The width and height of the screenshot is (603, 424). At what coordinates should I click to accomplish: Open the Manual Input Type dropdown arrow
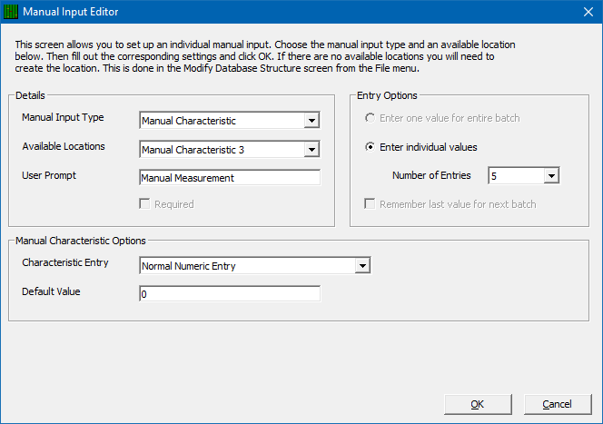311,121
